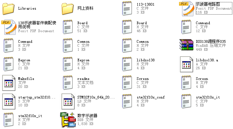The image size is (233, 129).
Task: Click the 'Makefile' file name
Action: pyautogui.click(x=26, y=79)
